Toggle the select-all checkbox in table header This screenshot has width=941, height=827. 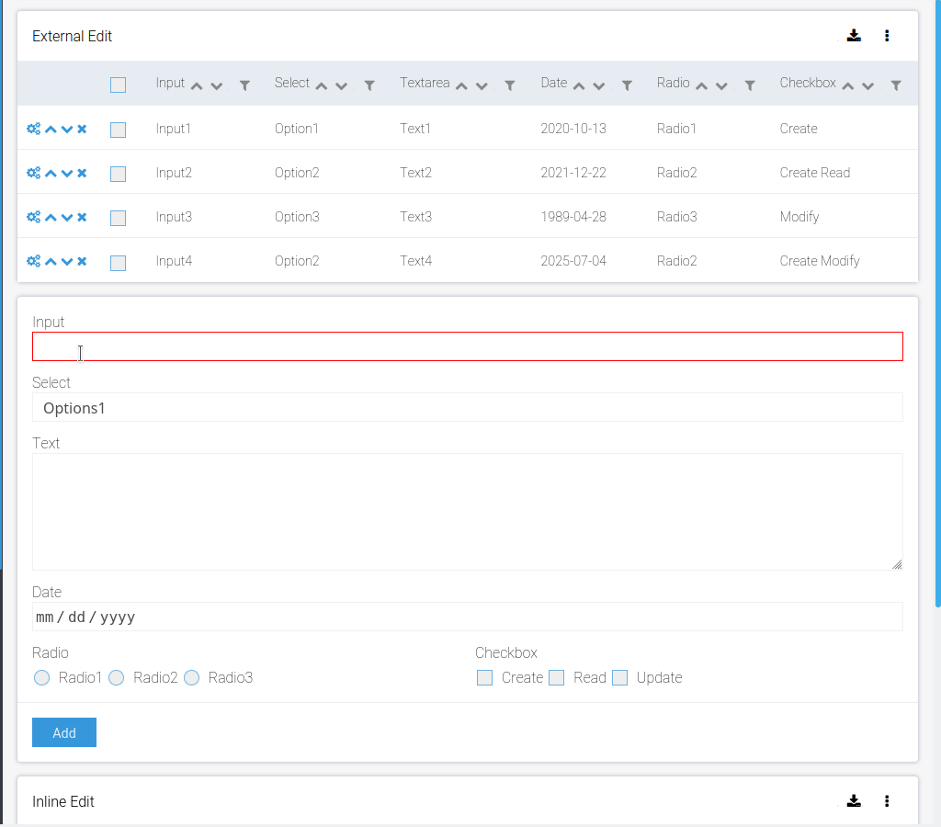[x=118, y=85]
